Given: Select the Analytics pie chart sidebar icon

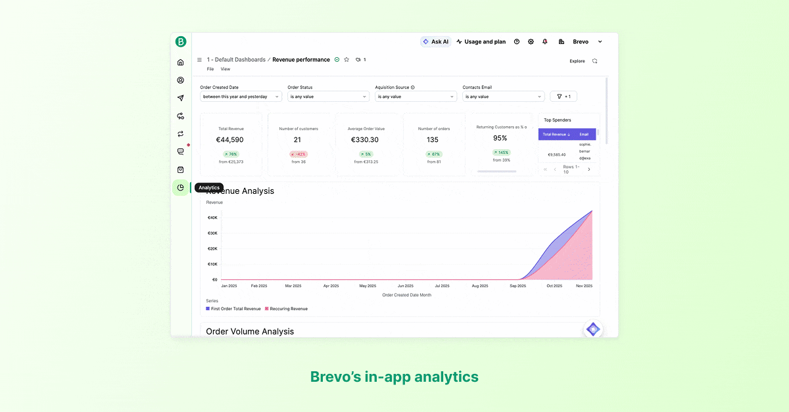Looking at the screenshot, I should point(181,187).
